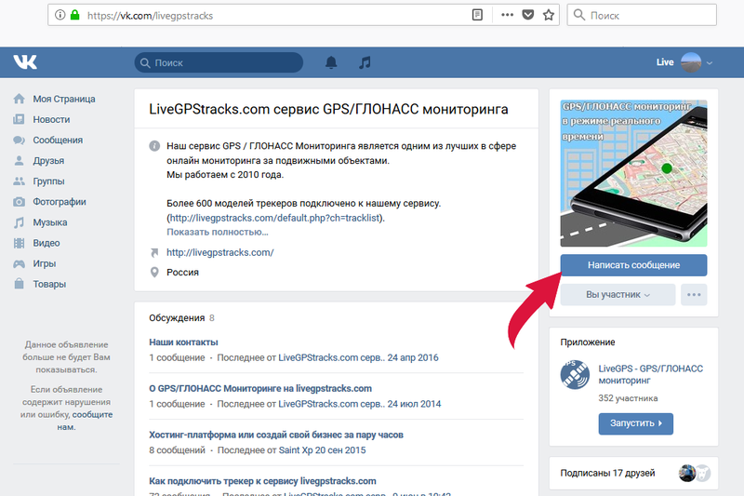Open the notifications bell icon
This screenshot has width=744, height=496.
click(x=331, y=62)
